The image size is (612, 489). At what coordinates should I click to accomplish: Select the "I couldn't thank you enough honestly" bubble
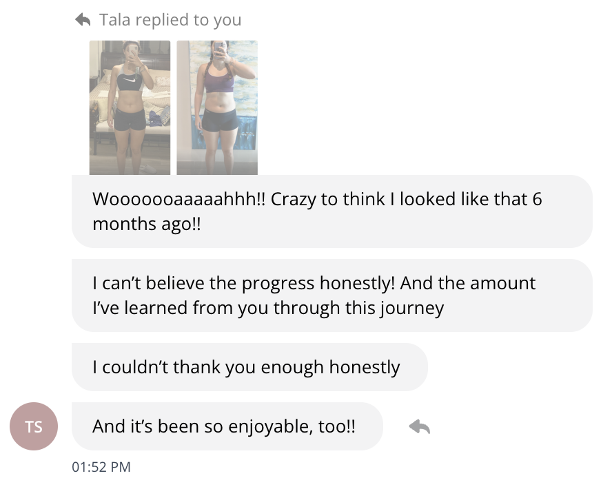pos(249,367)
